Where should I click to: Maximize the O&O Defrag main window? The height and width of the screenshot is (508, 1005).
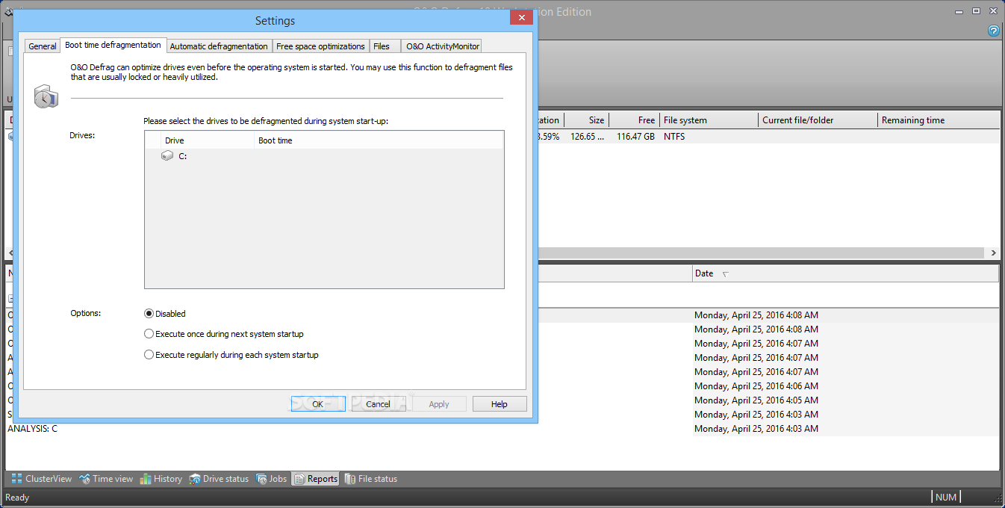coord(976,11)
